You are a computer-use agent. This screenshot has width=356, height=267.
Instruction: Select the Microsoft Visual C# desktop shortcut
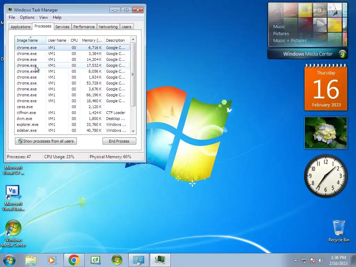[x=13, y=170]
